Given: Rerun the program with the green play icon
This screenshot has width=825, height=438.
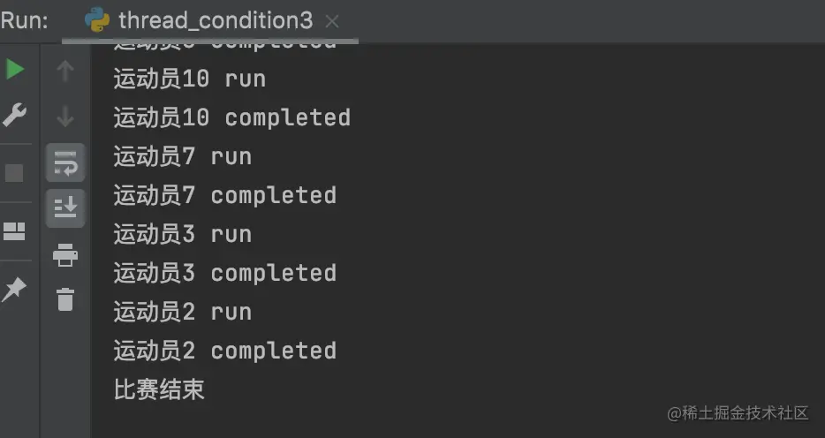Looking at the screenshot, I should coord(15,69).
